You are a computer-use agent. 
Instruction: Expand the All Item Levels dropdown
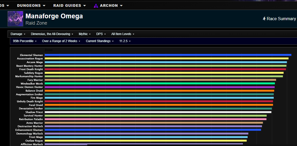click(x=123, y=34)
